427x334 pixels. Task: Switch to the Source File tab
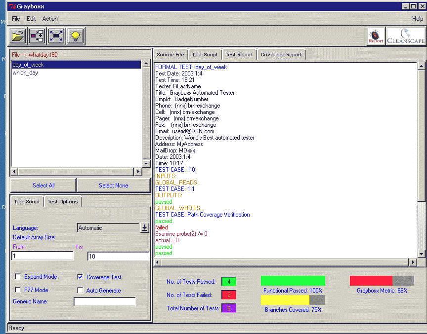click(170, 55)
